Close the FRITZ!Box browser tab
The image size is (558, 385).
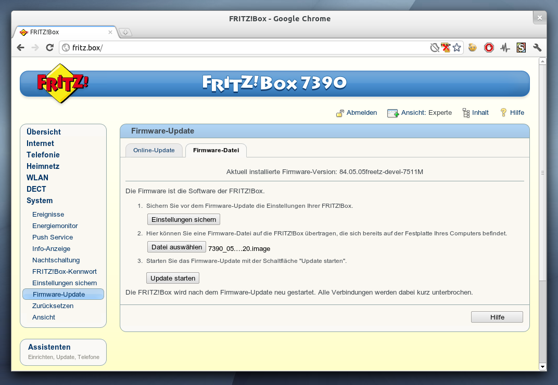point(110,32)
